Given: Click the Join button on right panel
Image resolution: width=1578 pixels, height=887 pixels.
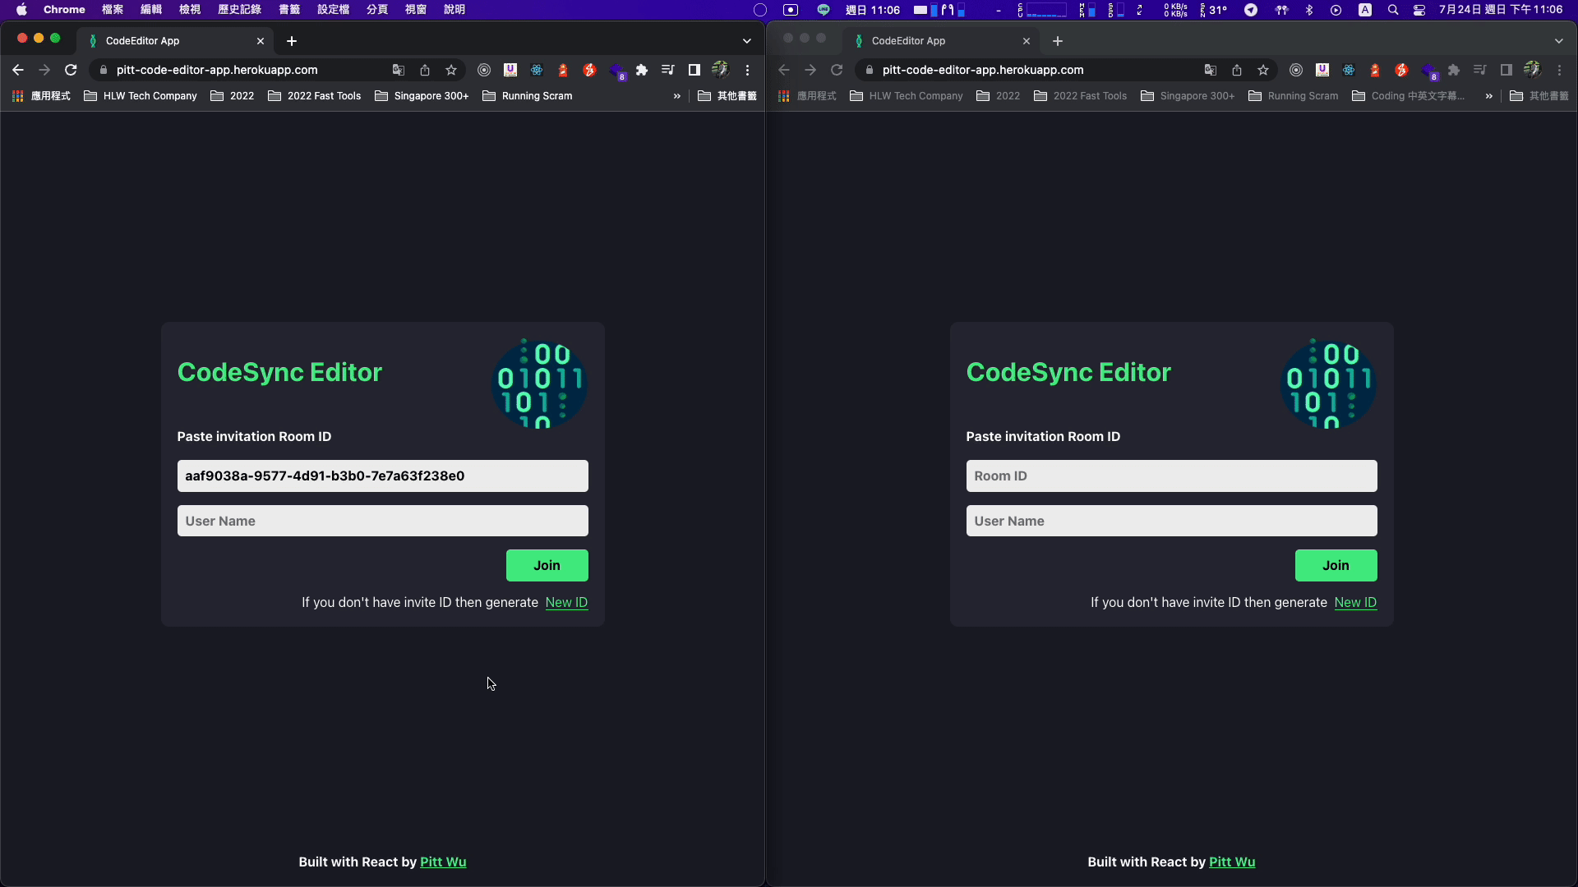Looking at the screenshot, I should coord(1336,565).
